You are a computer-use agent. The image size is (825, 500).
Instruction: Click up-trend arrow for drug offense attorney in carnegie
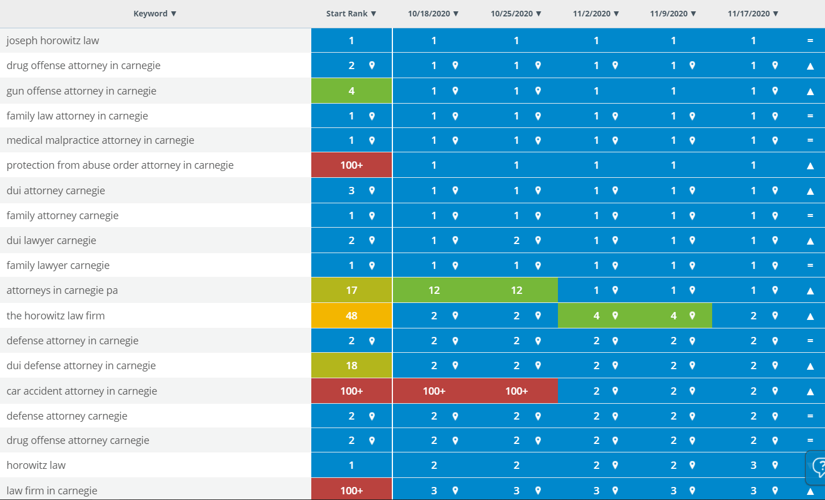pyautogui.click(x=810, y=66)
